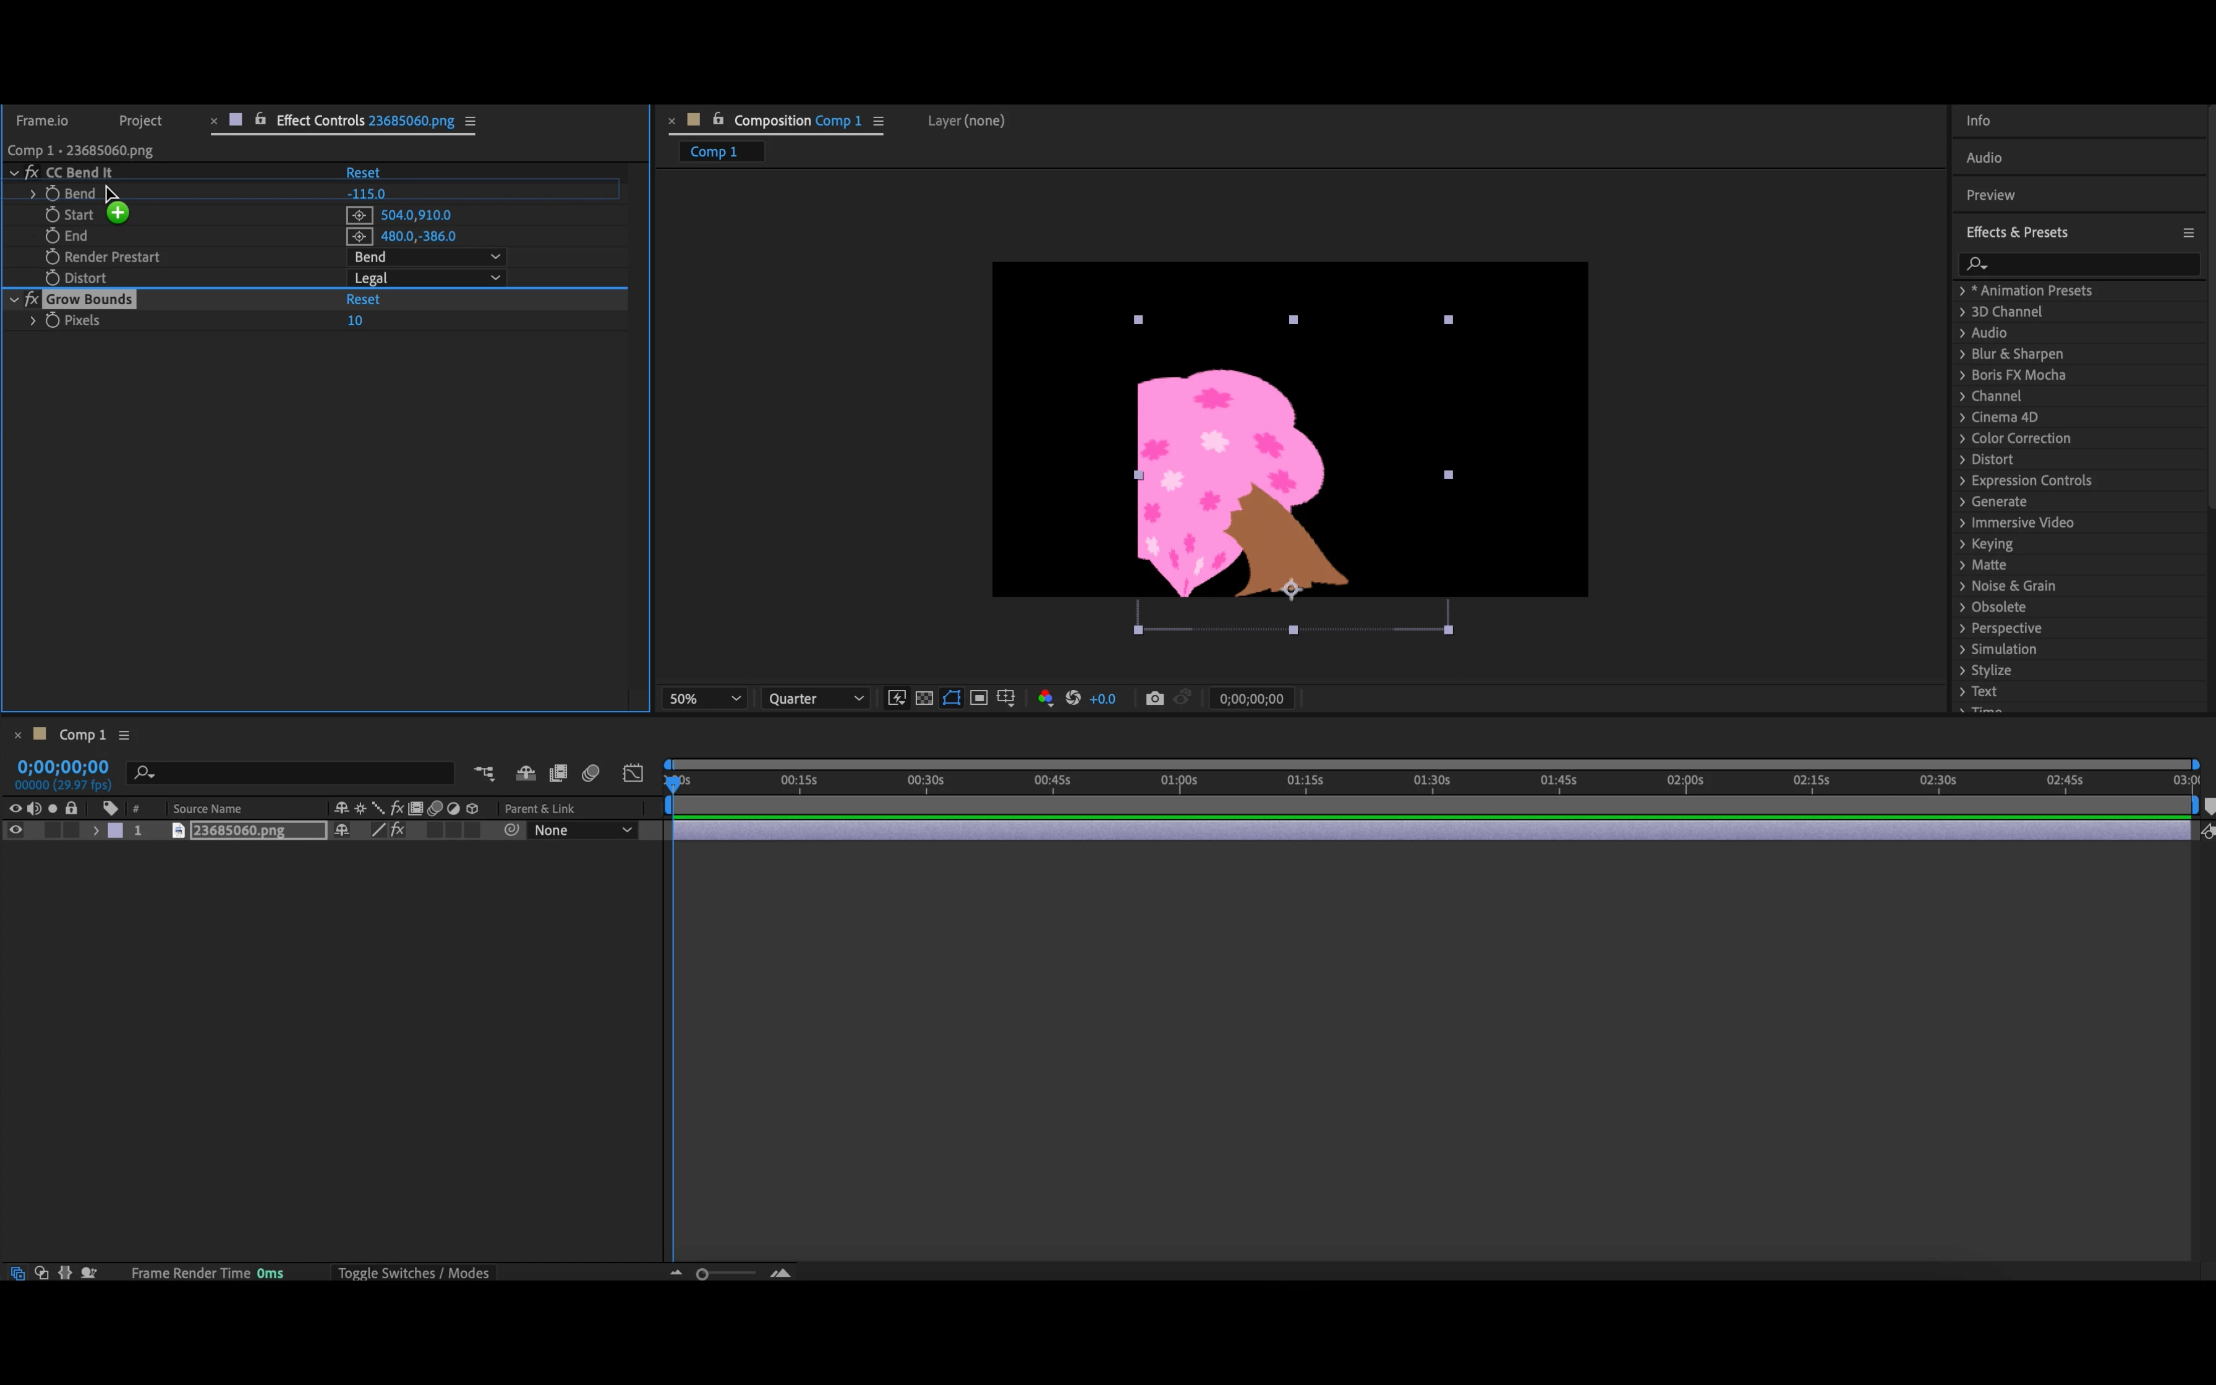Screen dimensions: 2216x1385
Task: Expand the Distort effects category
Action: [1962, 459]
